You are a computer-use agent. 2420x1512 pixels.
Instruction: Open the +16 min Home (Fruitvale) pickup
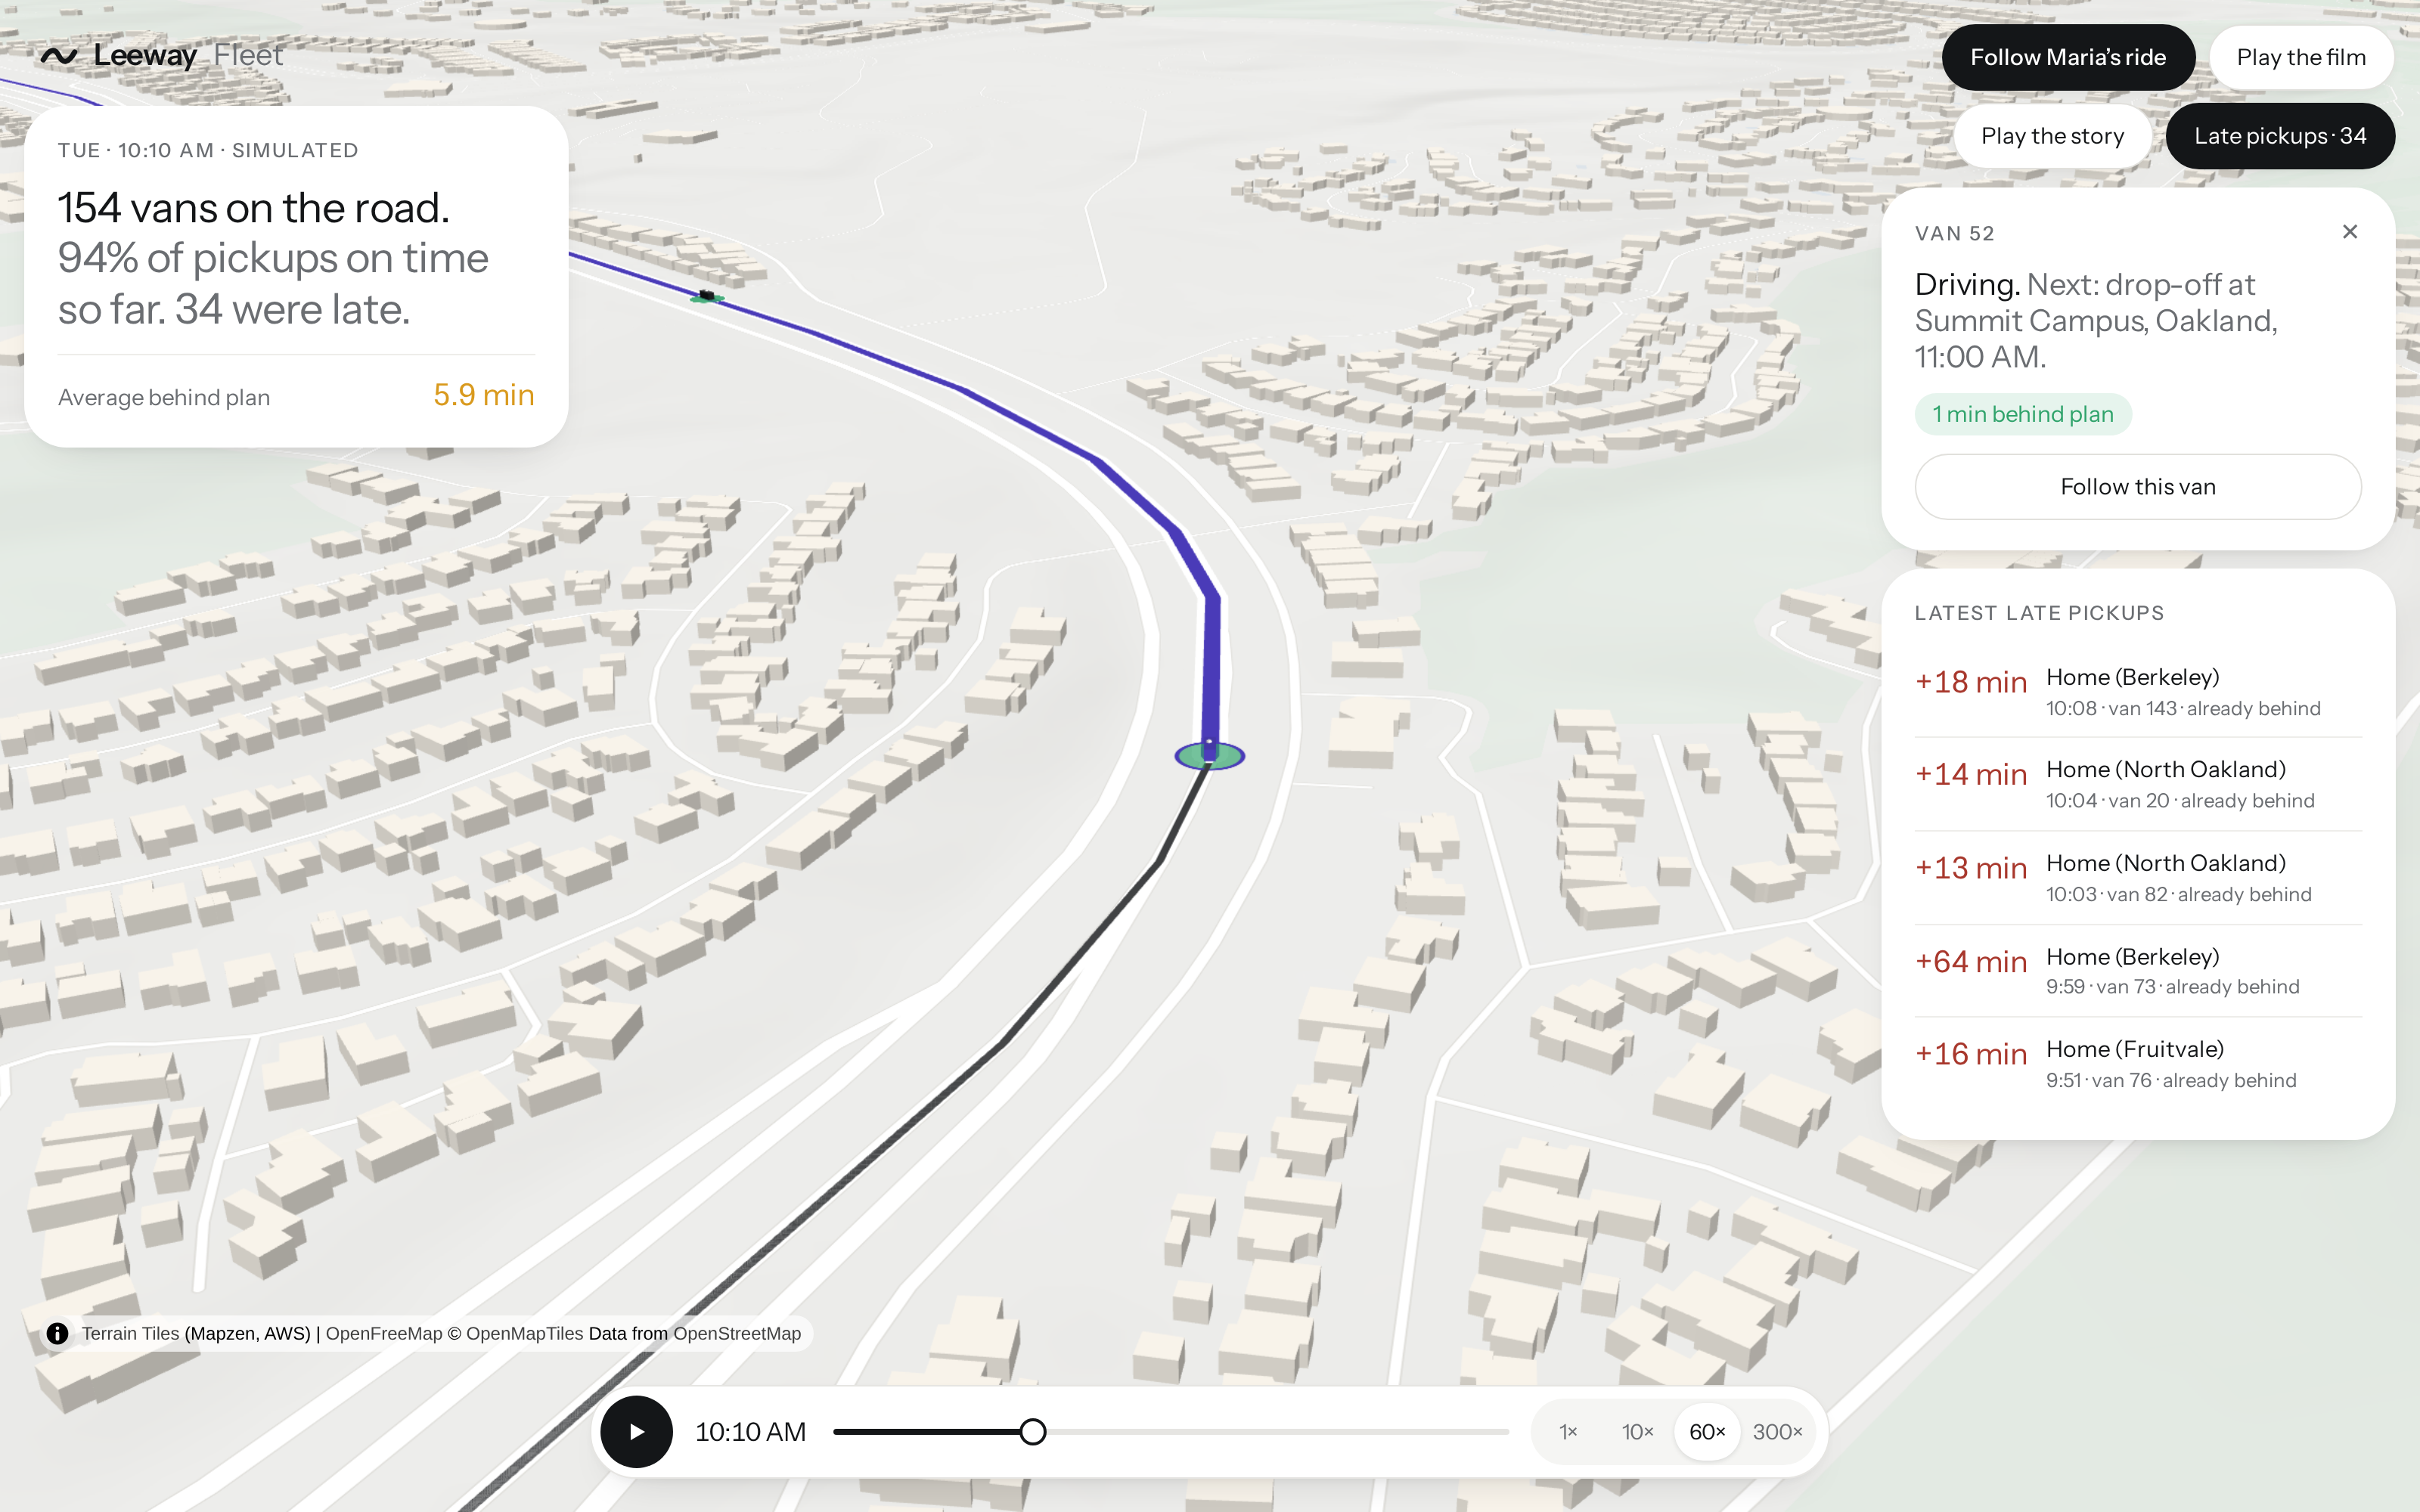tap(2138, 1064)
